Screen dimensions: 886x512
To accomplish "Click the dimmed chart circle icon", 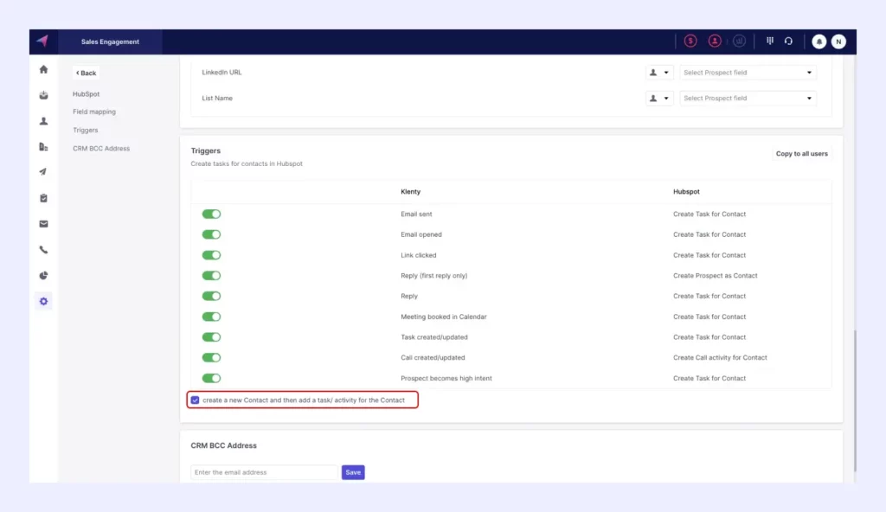I will (739, 42).
